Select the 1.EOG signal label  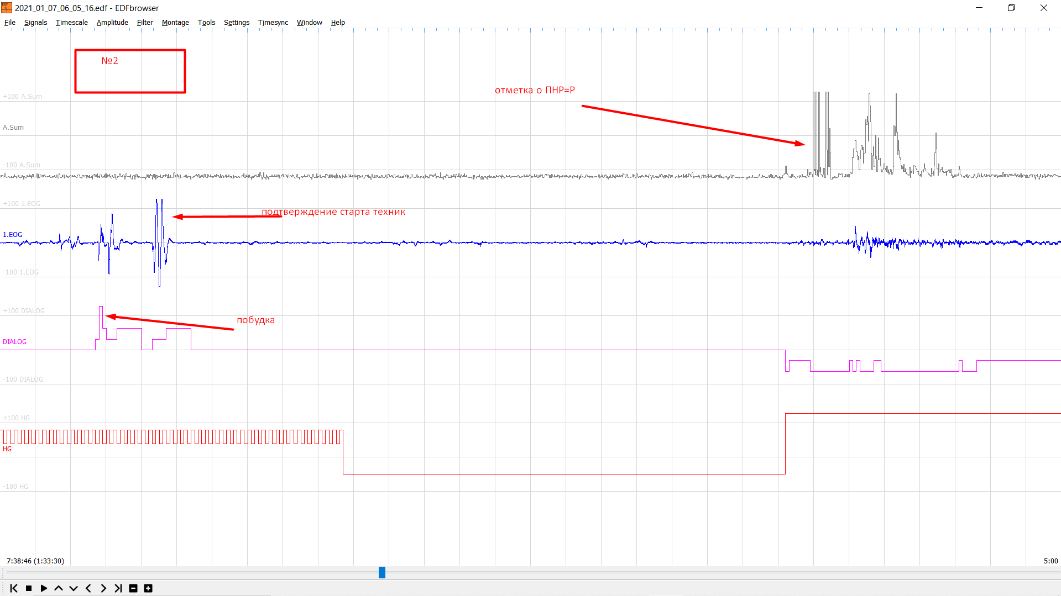(x=13, y=235)
